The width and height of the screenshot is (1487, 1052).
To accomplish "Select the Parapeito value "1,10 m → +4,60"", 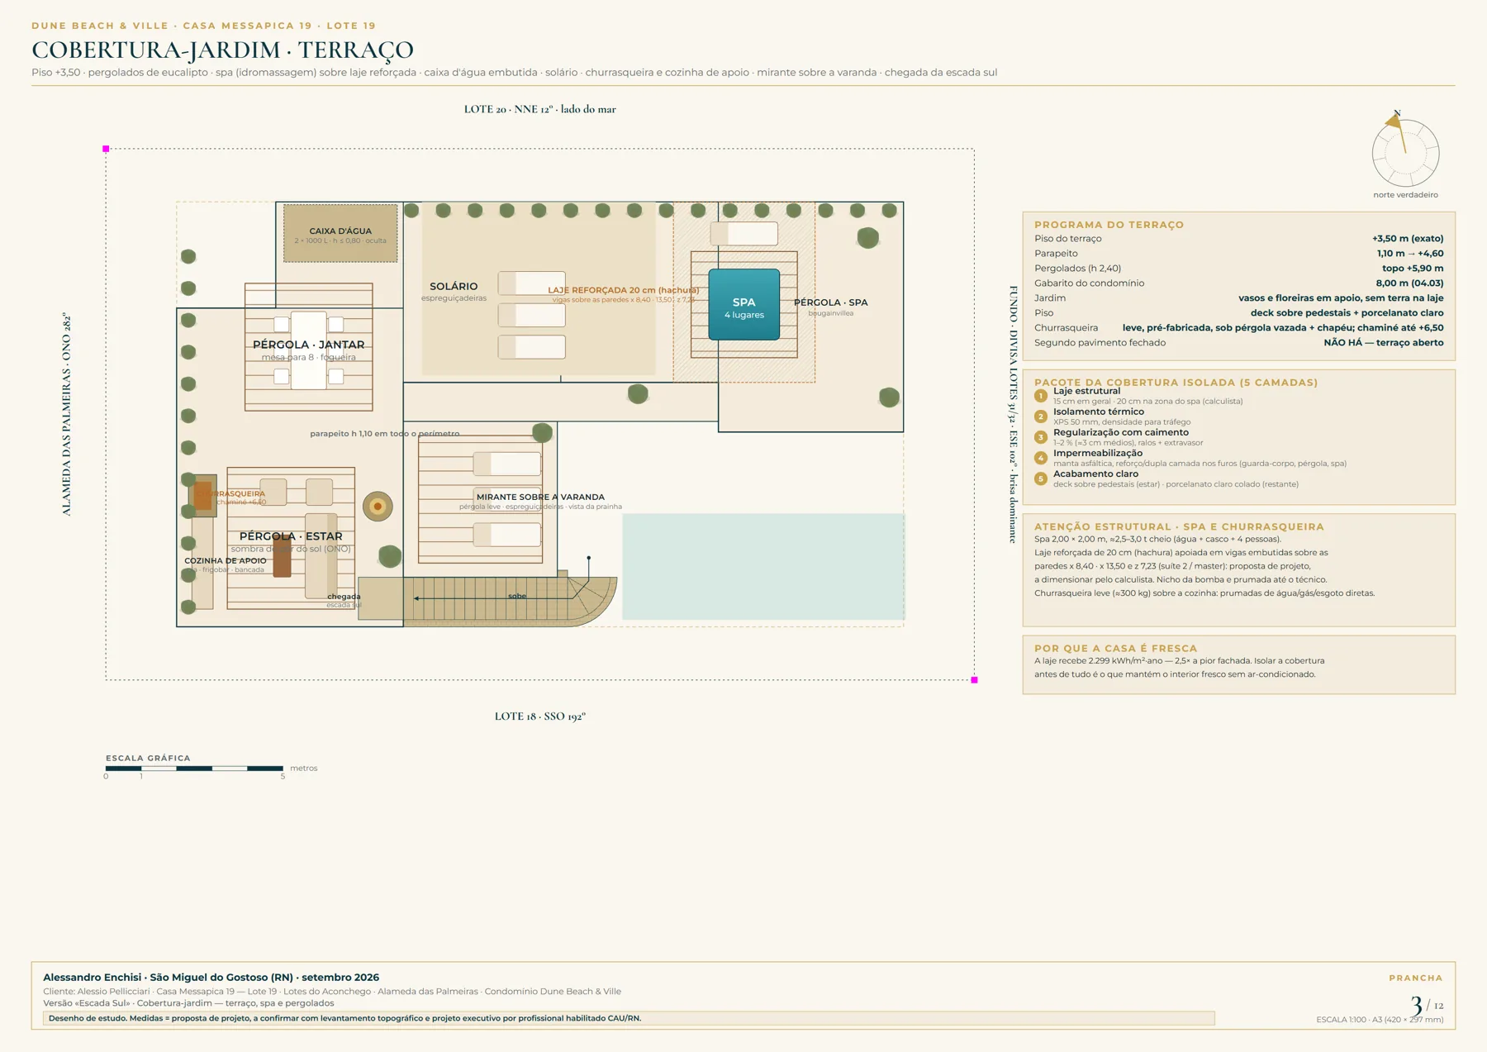I will point(1410,254).
